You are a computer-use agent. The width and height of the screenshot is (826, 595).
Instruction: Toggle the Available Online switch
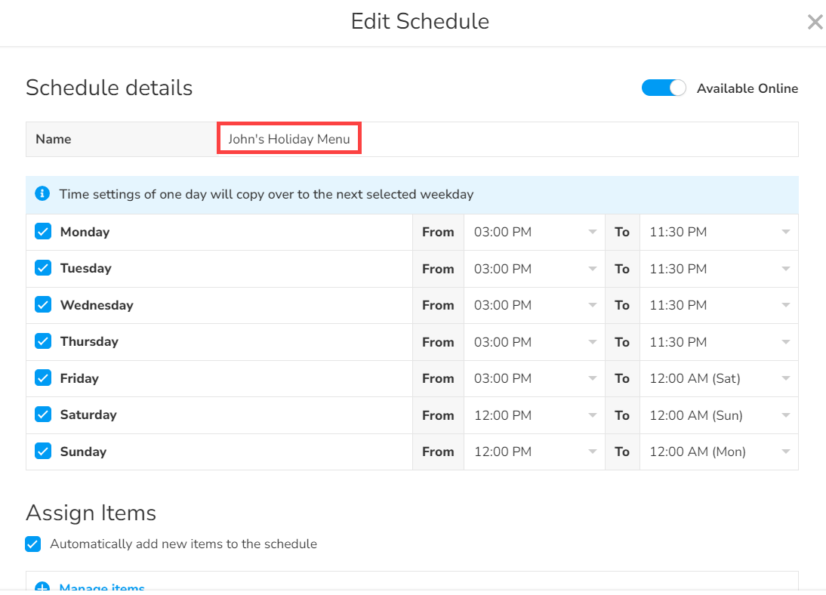pyautogui.click(x=664, y=88)
